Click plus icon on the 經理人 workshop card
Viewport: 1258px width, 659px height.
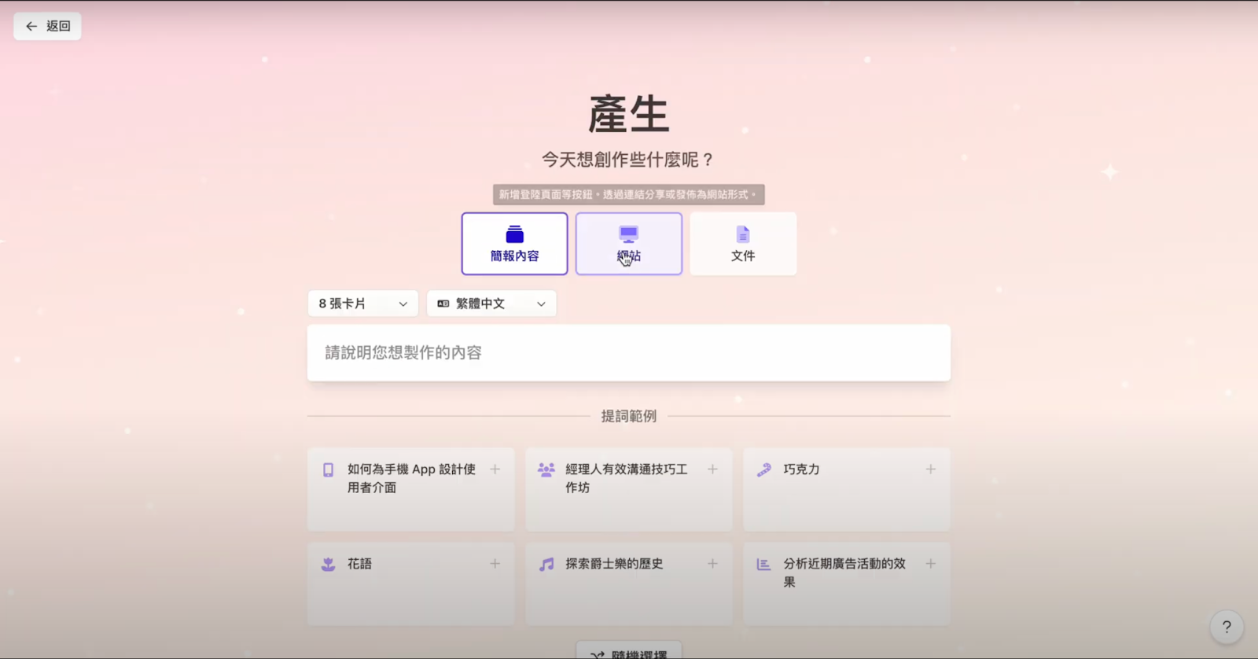pos(712,469)
